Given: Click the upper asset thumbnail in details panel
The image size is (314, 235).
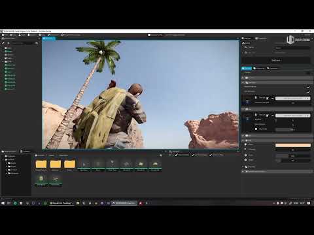Looking at the screenshot, I should [247, 100].
